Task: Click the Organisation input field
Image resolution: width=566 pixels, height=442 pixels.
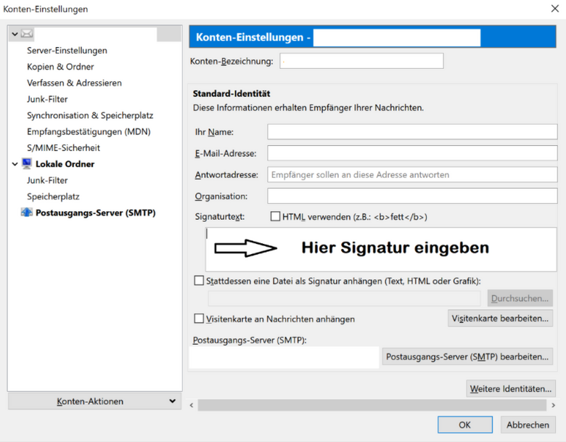Action: (412, 196)
